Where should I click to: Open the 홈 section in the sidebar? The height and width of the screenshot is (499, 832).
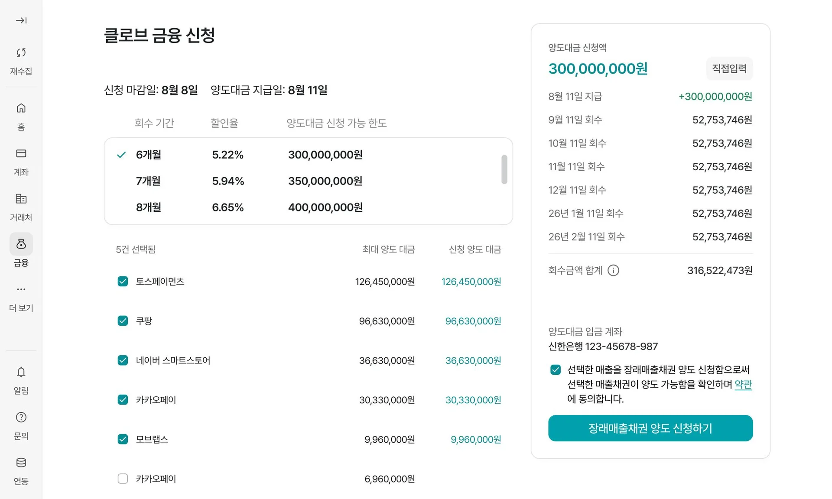pos(21,115)
